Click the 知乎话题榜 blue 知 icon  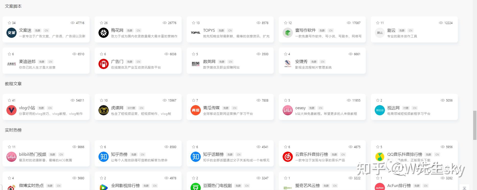(196, 157)
